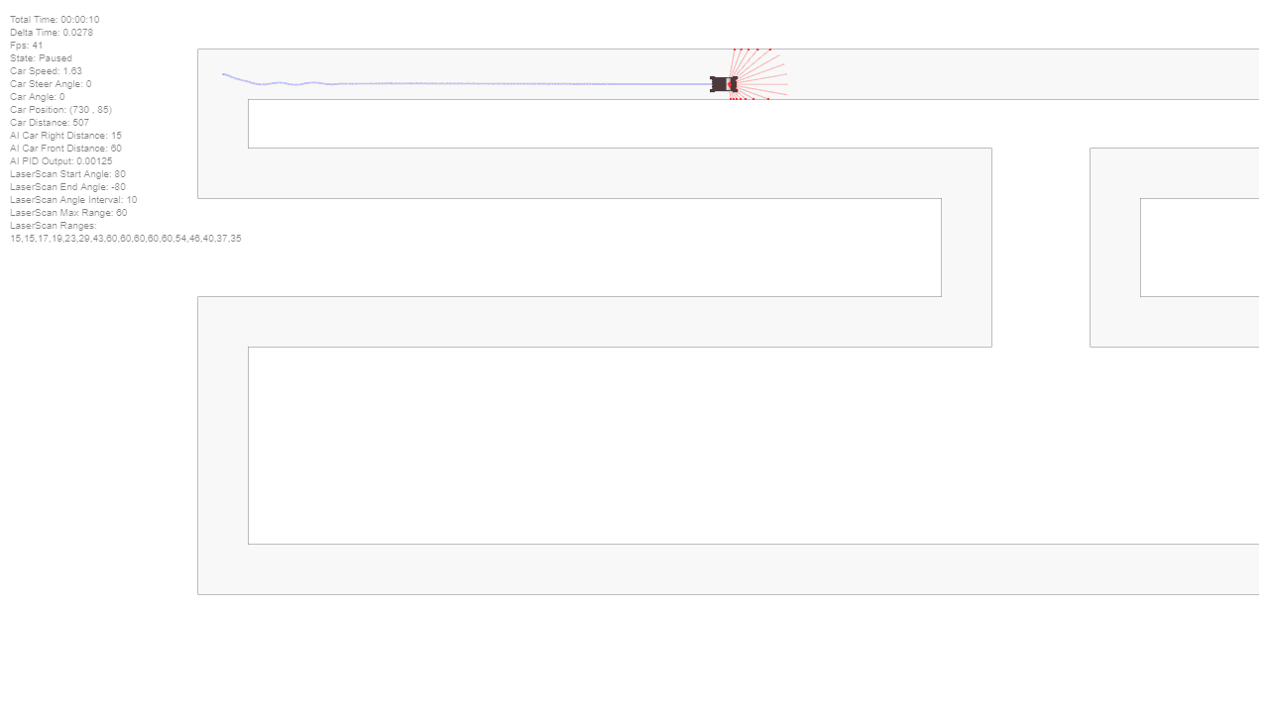The width and height of the screenshot is (1269, 713).
Task: Click the 'AI Car Right Distance: 15' line
Action: [66, 136]
